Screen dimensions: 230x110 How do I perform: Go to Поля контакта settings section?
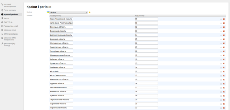click(10, 10)
